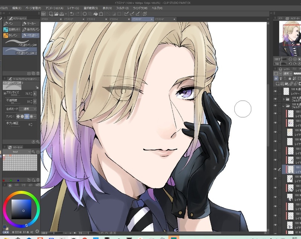Toggle Clip to Layer Below button
The image size is (301, 239).
pos(276,79)
